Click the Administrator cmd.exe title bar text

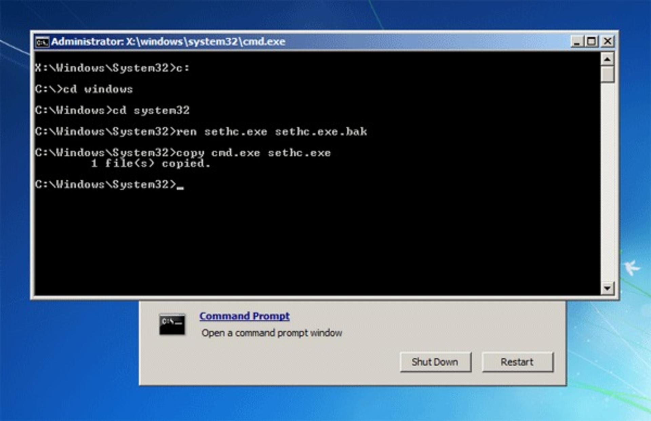[168, 42]
